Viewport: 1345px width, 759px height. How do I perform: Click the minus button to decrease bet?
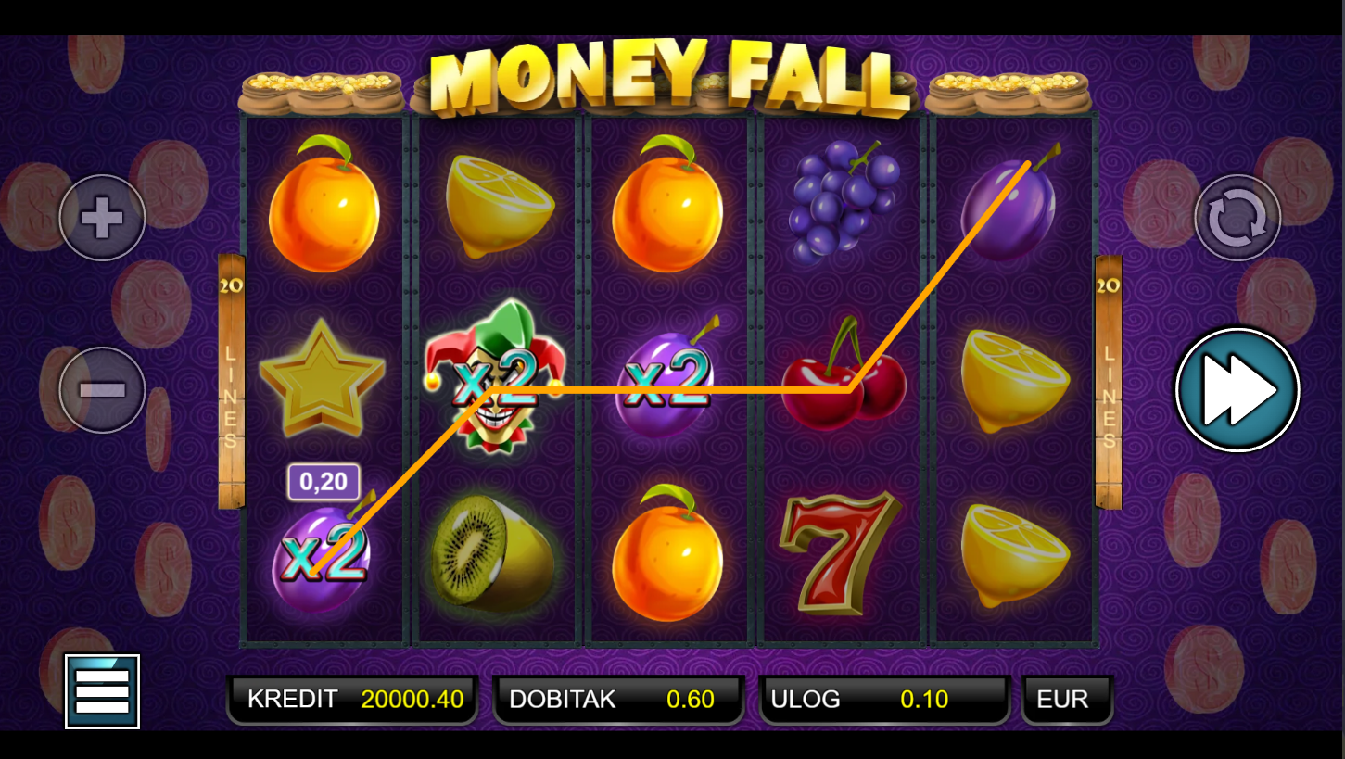102,390
